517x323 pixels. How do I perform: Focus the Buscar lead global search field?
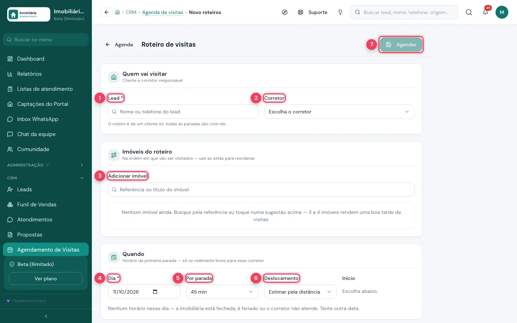(404, 12)
